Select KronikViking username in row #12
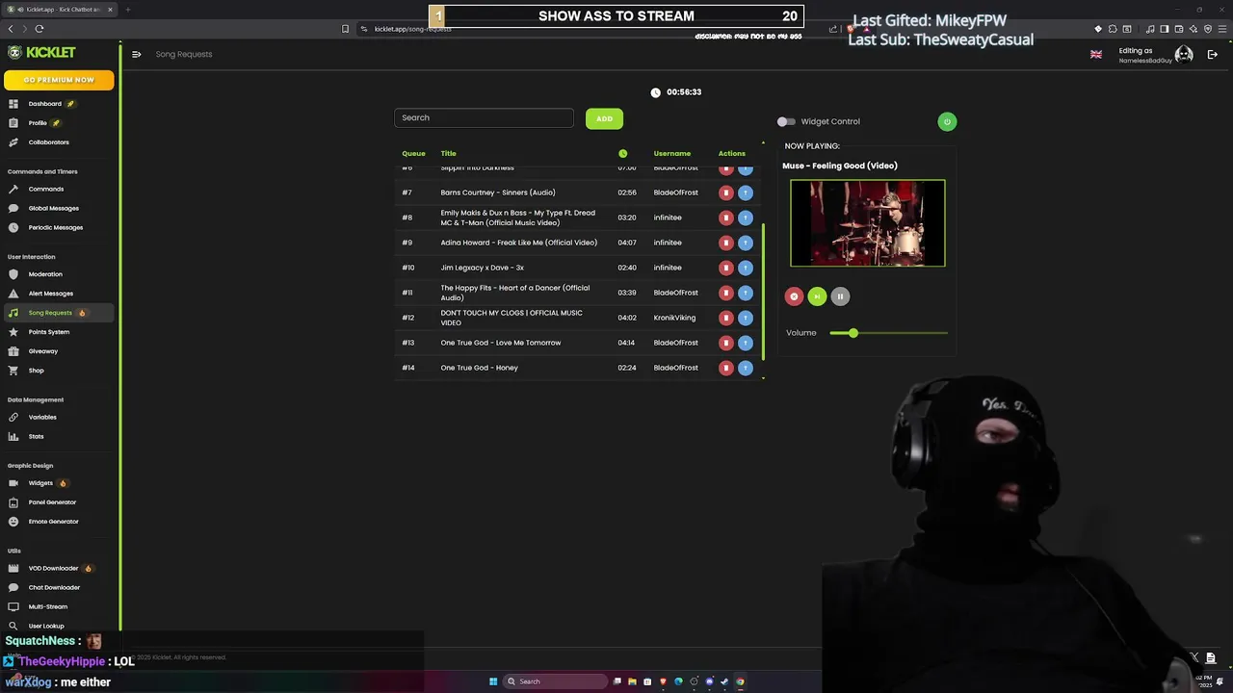Viewport: 1233px width, 693px height. click(674, 318)
